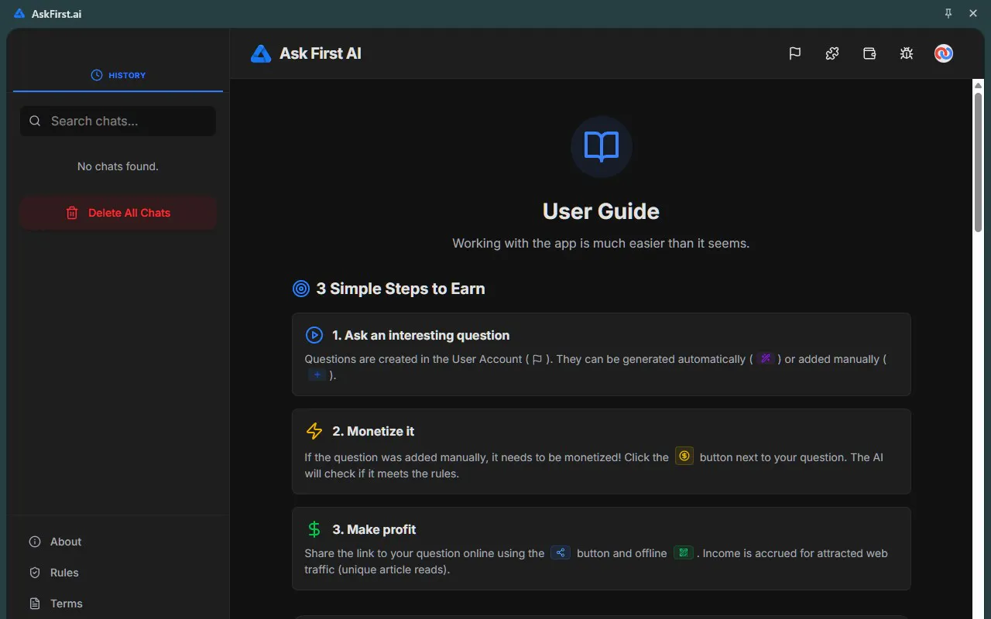The image size is (991, 619).
Task: Click the Ask First AI header title
Action: [x=321, y=53]
